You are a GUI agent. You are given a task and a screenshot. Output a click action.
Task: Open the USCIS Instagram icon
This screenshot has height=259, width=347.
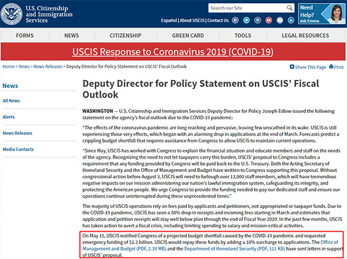point(257,20)
